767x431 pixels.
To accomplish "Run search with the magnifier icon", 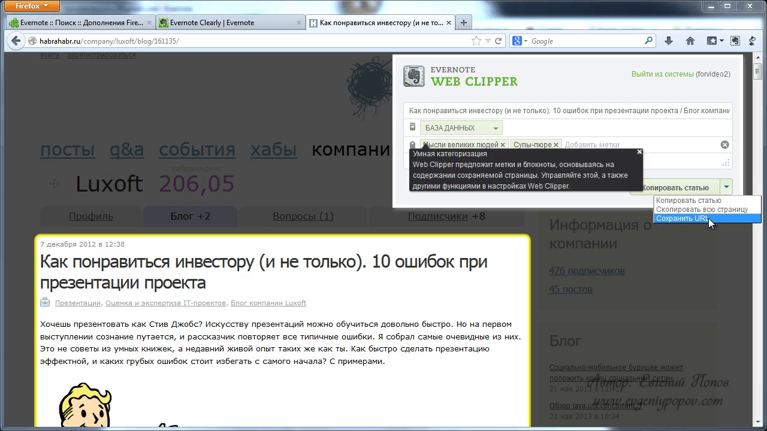I will 649,41.
